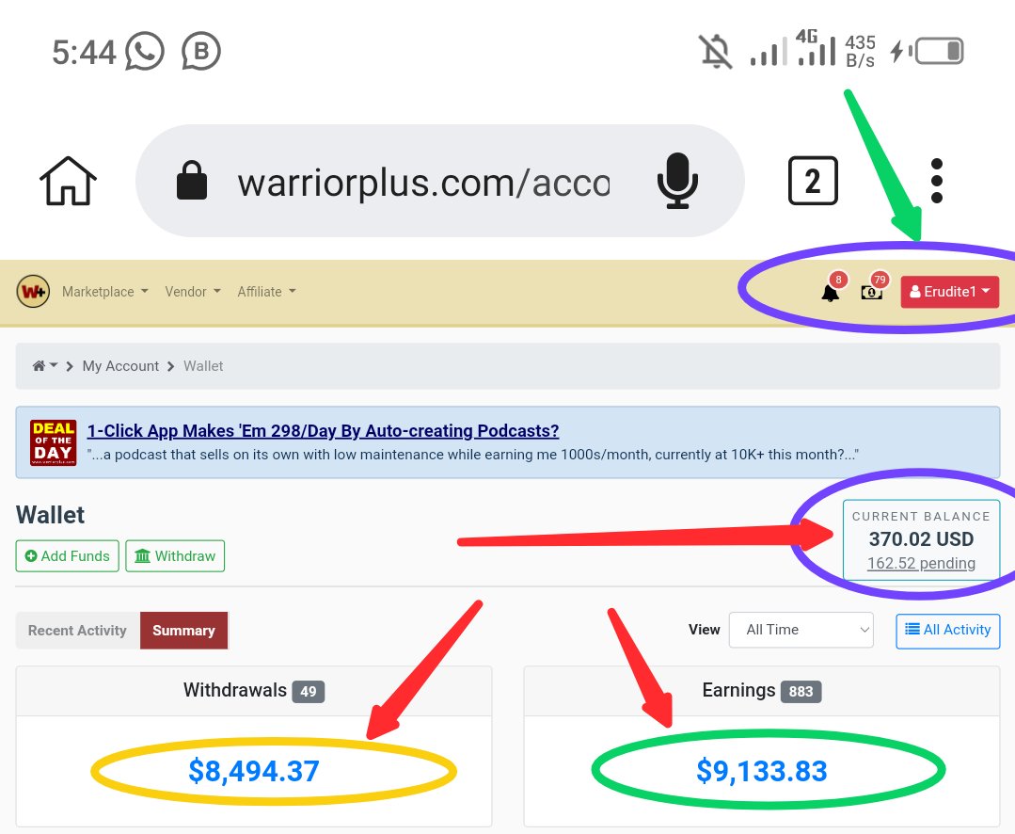Click the Add Funds button
Image resolution: width=1015 pixels, height=834 pixels.
[x=68, y=556]
